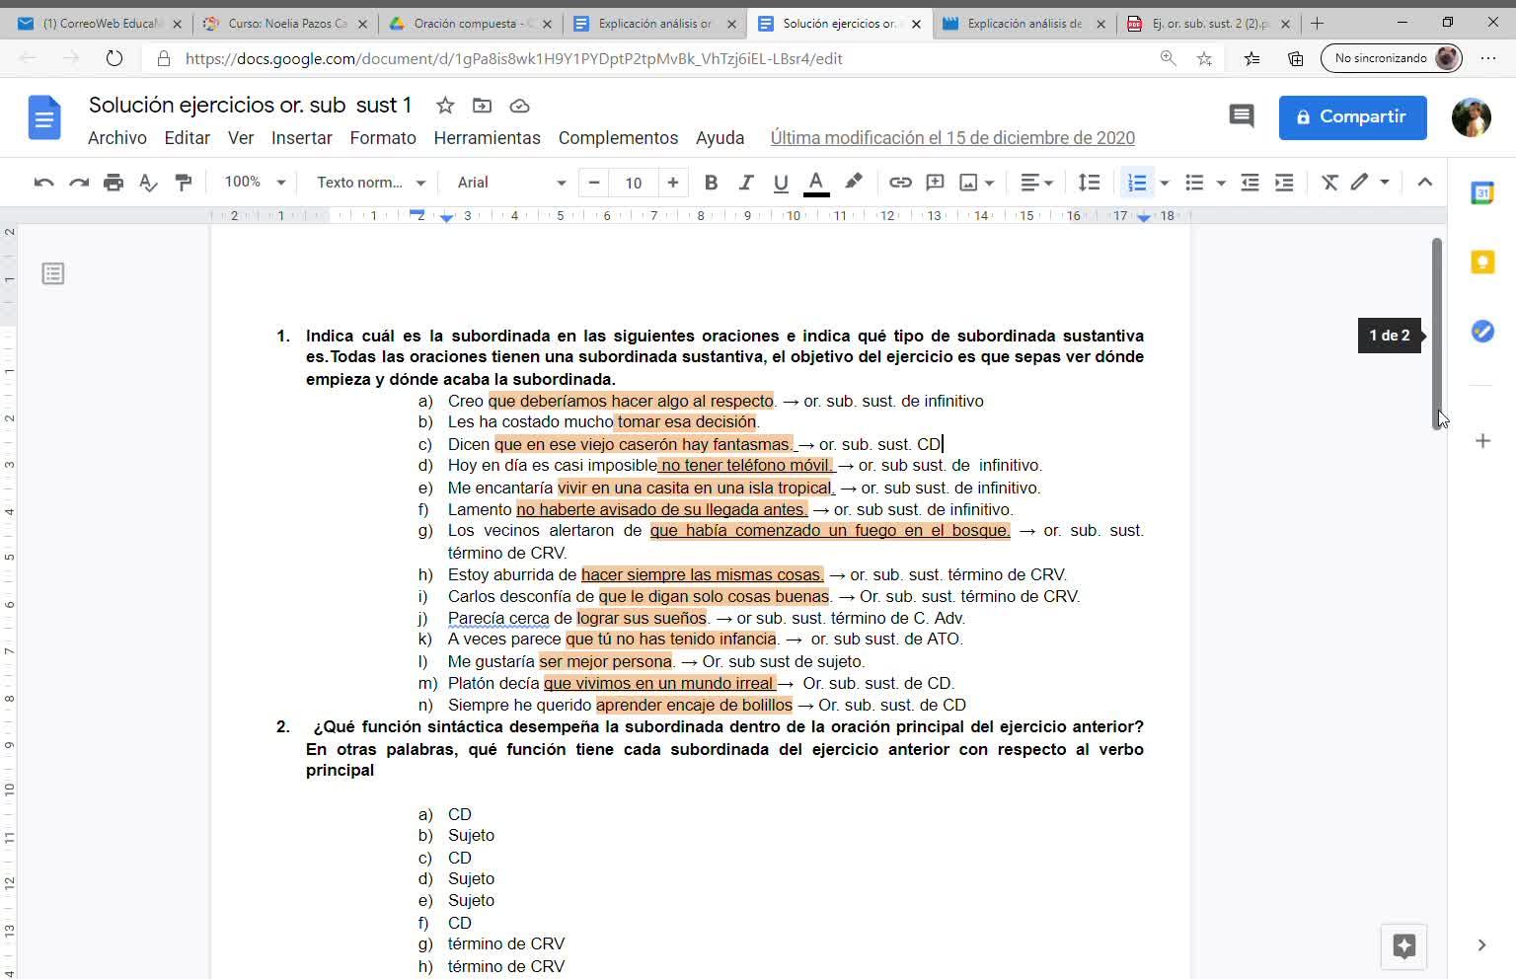The height and width of the screenshot is (979, 1516).
Task: Open the text color picker
Action: coord(816,183)
